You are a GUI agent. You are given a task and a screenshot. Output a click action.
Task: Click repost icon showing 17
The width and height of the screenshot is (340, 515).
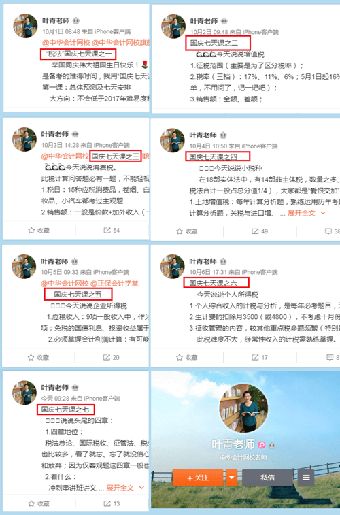click(255, 357)
